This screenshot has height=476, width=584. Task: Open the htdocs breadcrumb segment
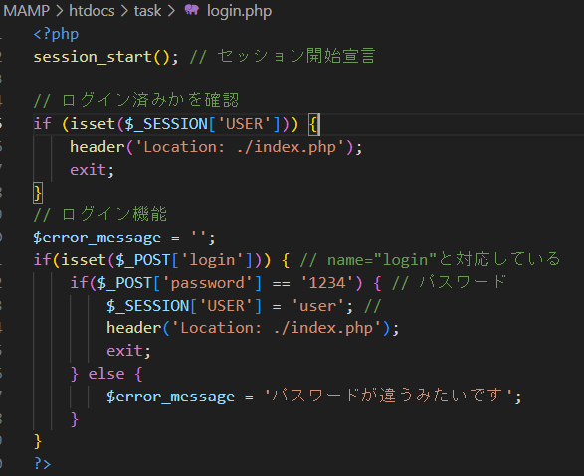92,11
